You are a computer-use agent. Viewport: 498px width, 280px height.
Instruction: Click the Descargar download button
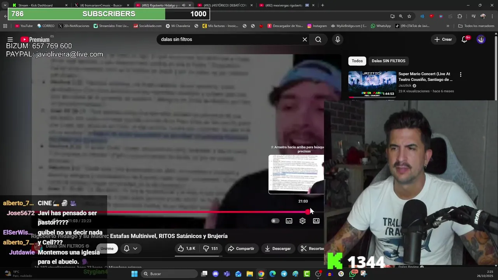click(278, 248)
